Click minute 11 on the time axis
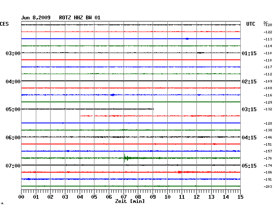The height and width of the screenshot is (208, 274). [x=182, y=197]
